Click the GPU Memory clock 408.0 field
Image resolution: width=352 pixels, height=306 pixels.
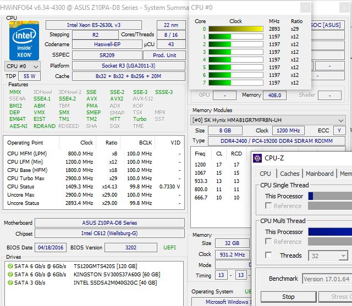[x=274, y=95]
